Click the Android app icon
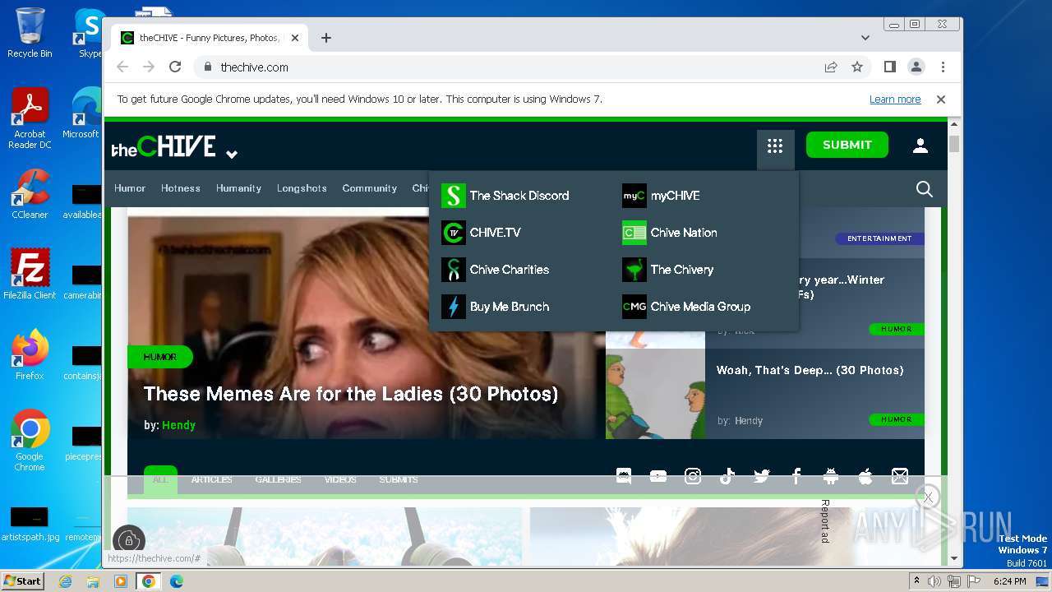Viewport: 1052px width, 592px height. coord(831,476)
